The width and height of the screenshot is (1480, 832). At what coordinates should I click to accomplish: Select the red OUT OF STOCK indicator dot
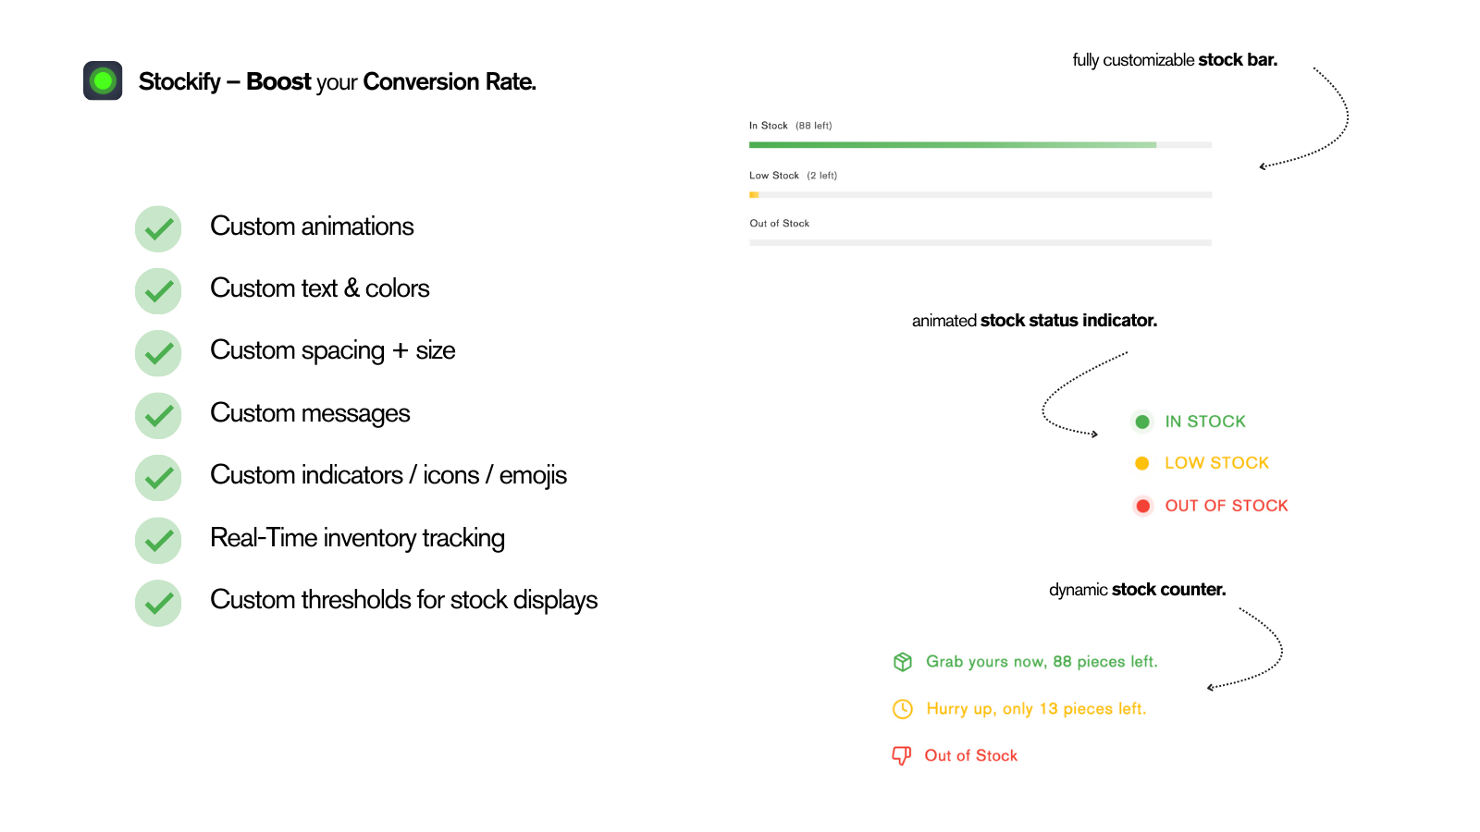click(x=1143, y=506)
